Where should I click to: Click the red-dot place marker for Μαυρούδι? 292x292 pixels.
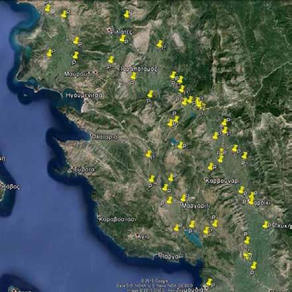95,72
